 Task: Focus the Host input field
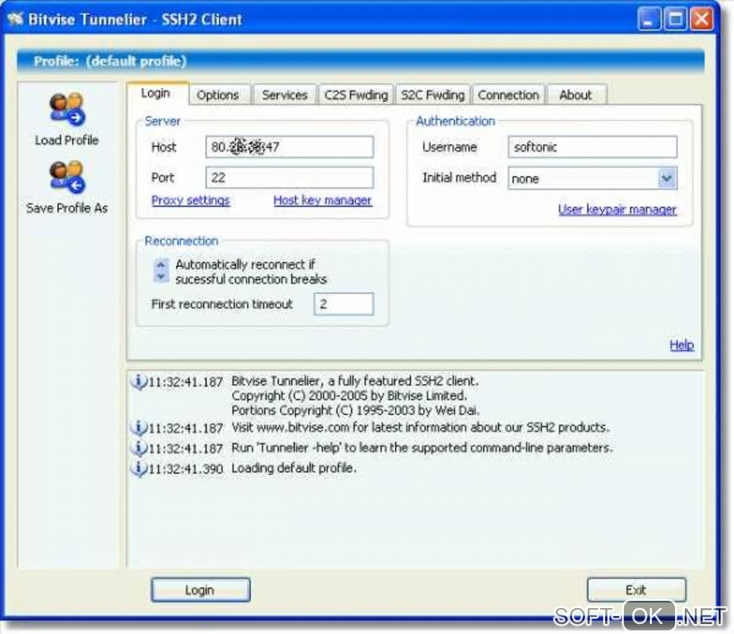(290, 147)
